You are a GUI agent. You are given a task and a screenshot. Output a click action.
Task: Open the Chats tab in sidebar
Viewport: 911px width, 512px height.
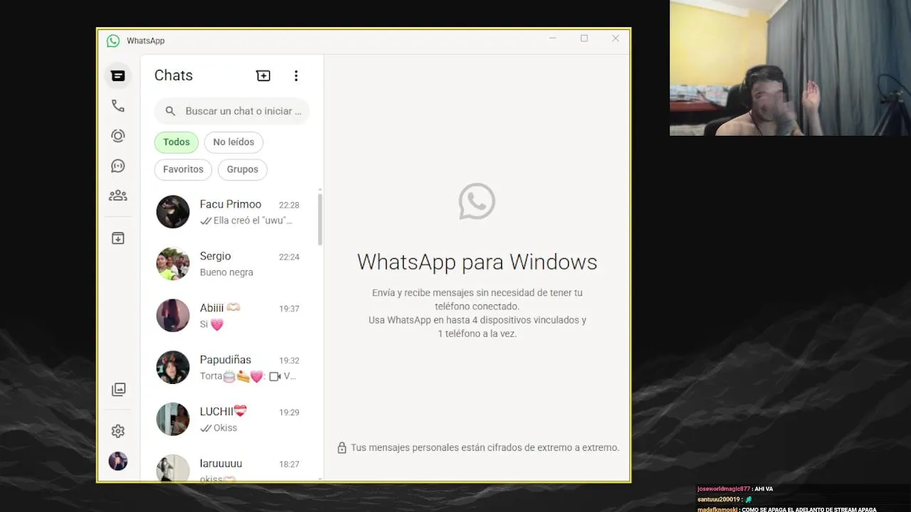pyautogui.click(x=118, y=76)
